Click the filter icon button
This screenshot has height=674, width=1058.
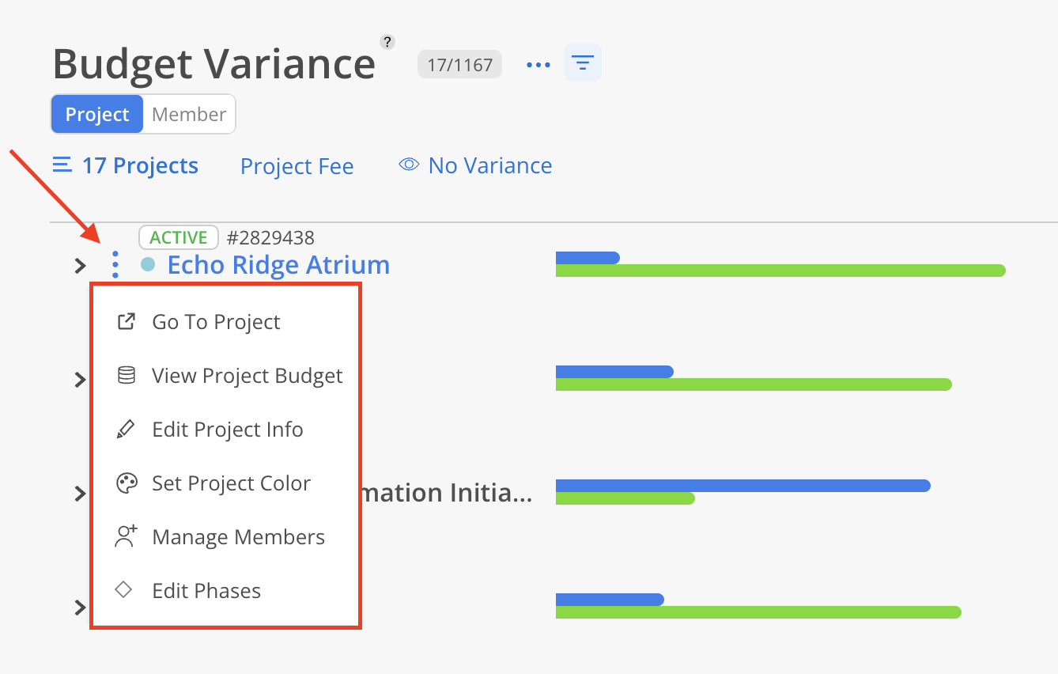583,63
